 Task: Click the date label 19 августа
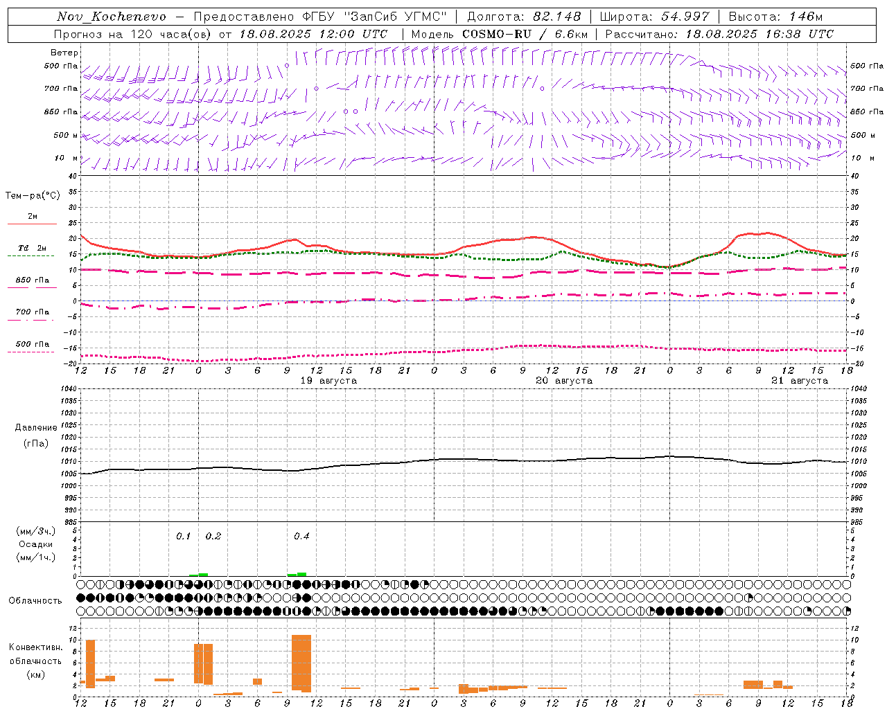pyautogui.click(x=328, y=381)
